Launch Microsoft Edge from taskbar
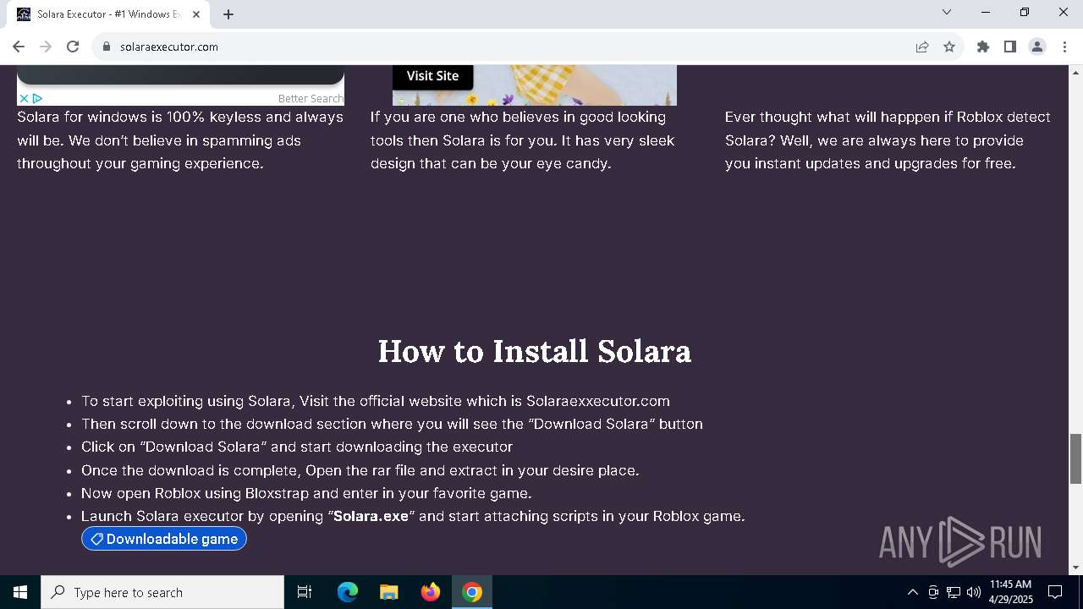Viewport: 1083px width, 609px height. pyautogui.click(x=348, y=592)
